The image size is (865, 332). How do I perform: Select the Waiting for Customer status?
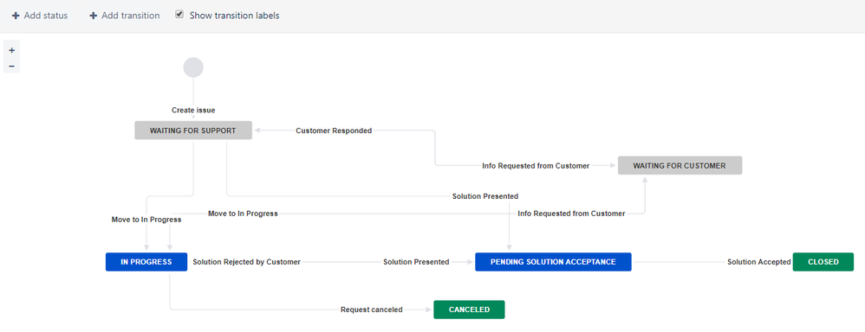(680, 165)
